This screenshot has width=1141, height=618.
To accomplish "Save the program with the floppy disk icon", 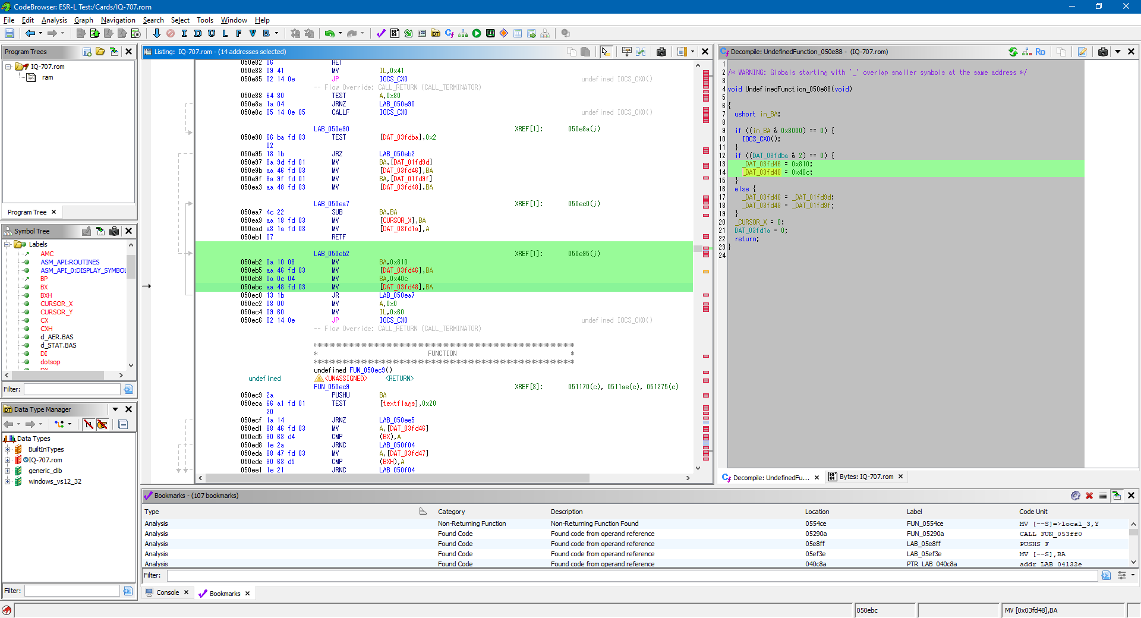I will click(10, 33).
